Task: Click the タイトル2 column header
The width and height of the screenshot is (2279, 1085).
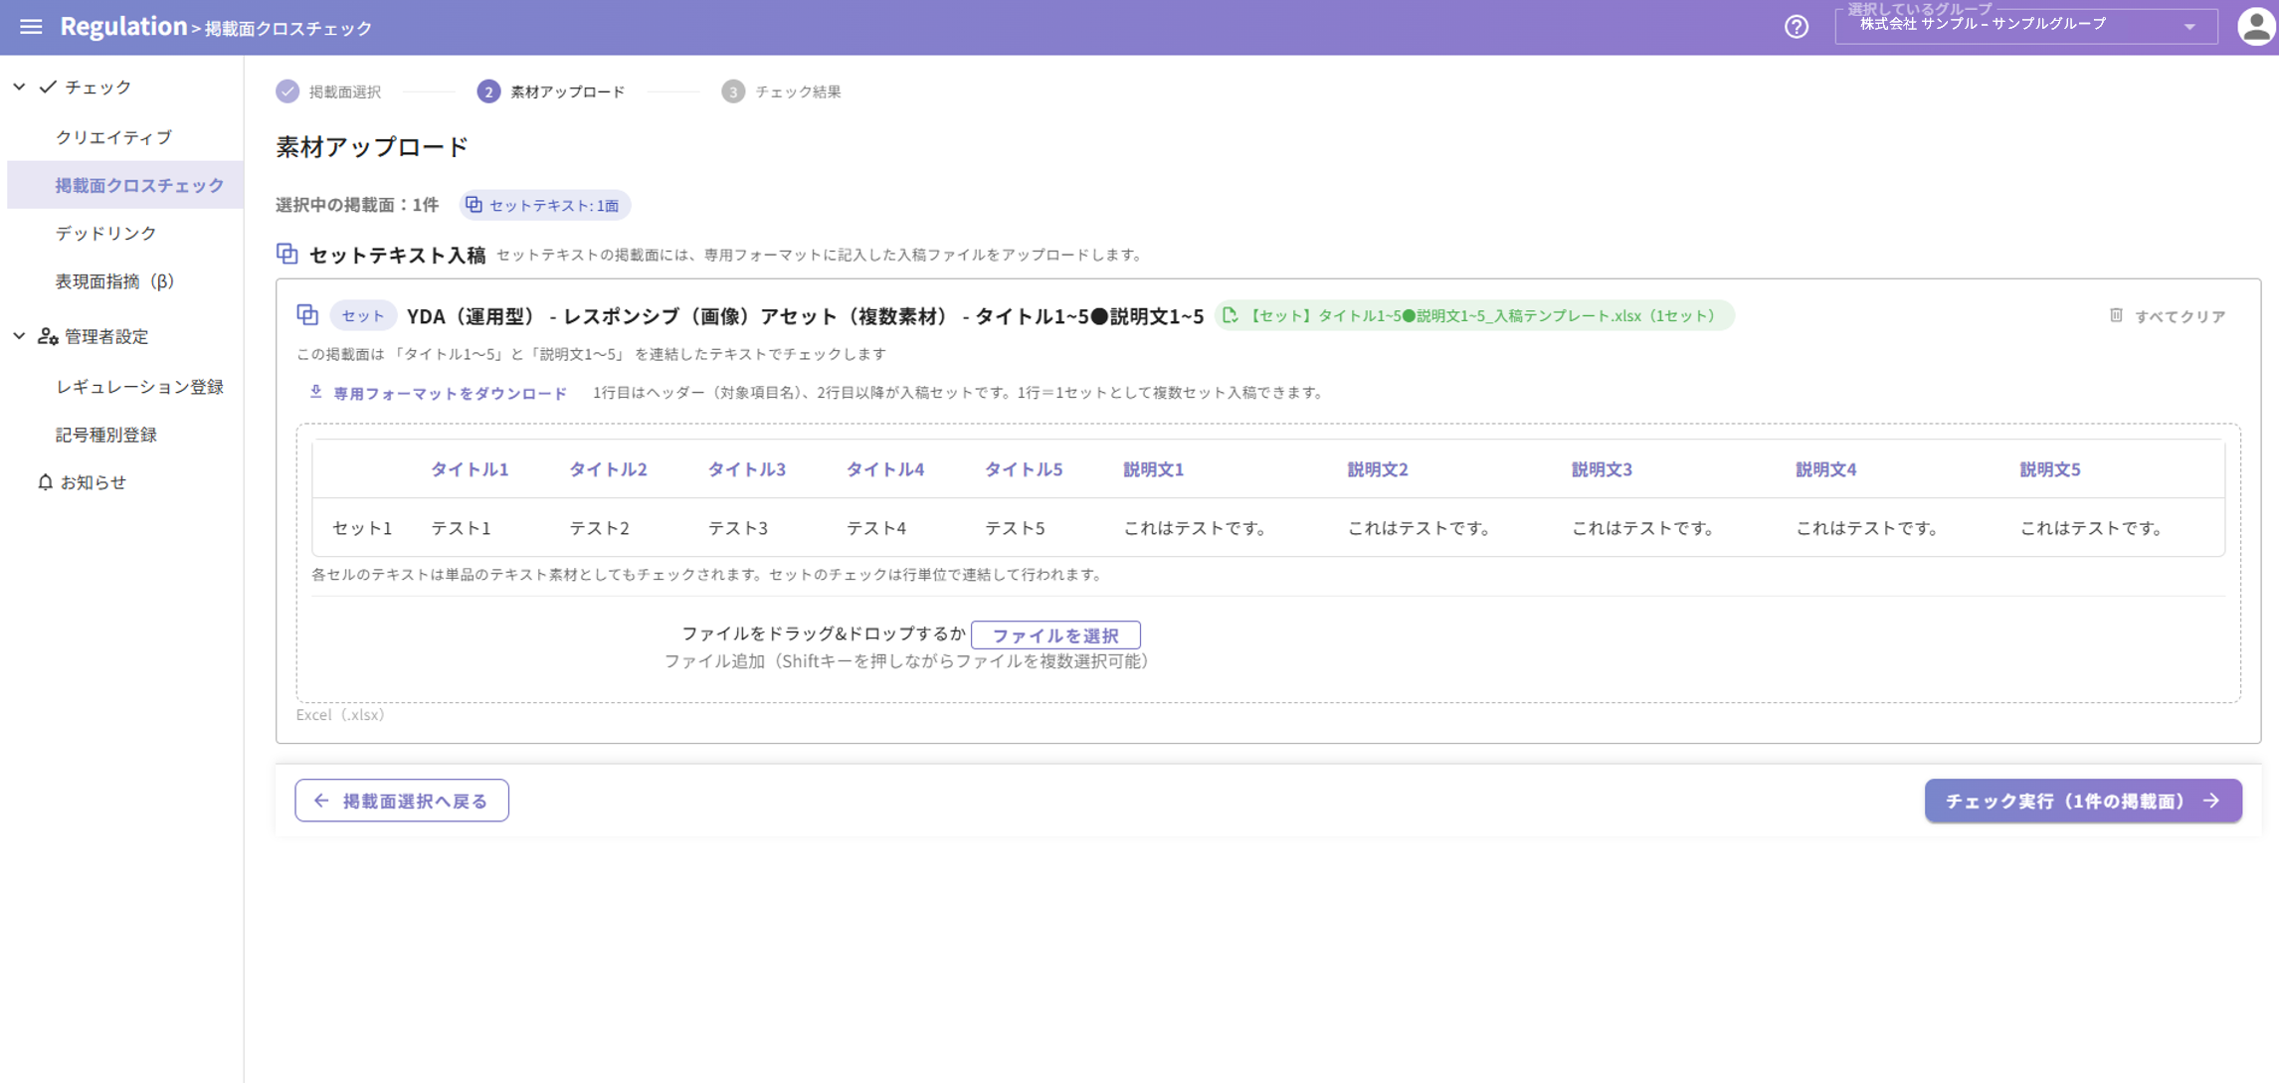Action: (x=608, y=469)
